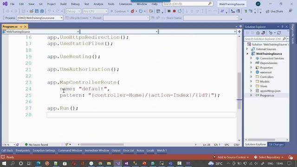
Task: Click the No issues found indicator
Action: (x=36, y=144)
